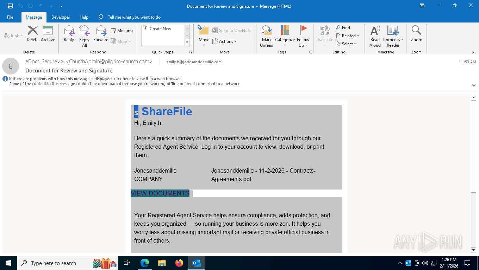Click Find in the Editing group
Image resolution: width=479 pixels, height=270 pixels.
pos(343,28)
